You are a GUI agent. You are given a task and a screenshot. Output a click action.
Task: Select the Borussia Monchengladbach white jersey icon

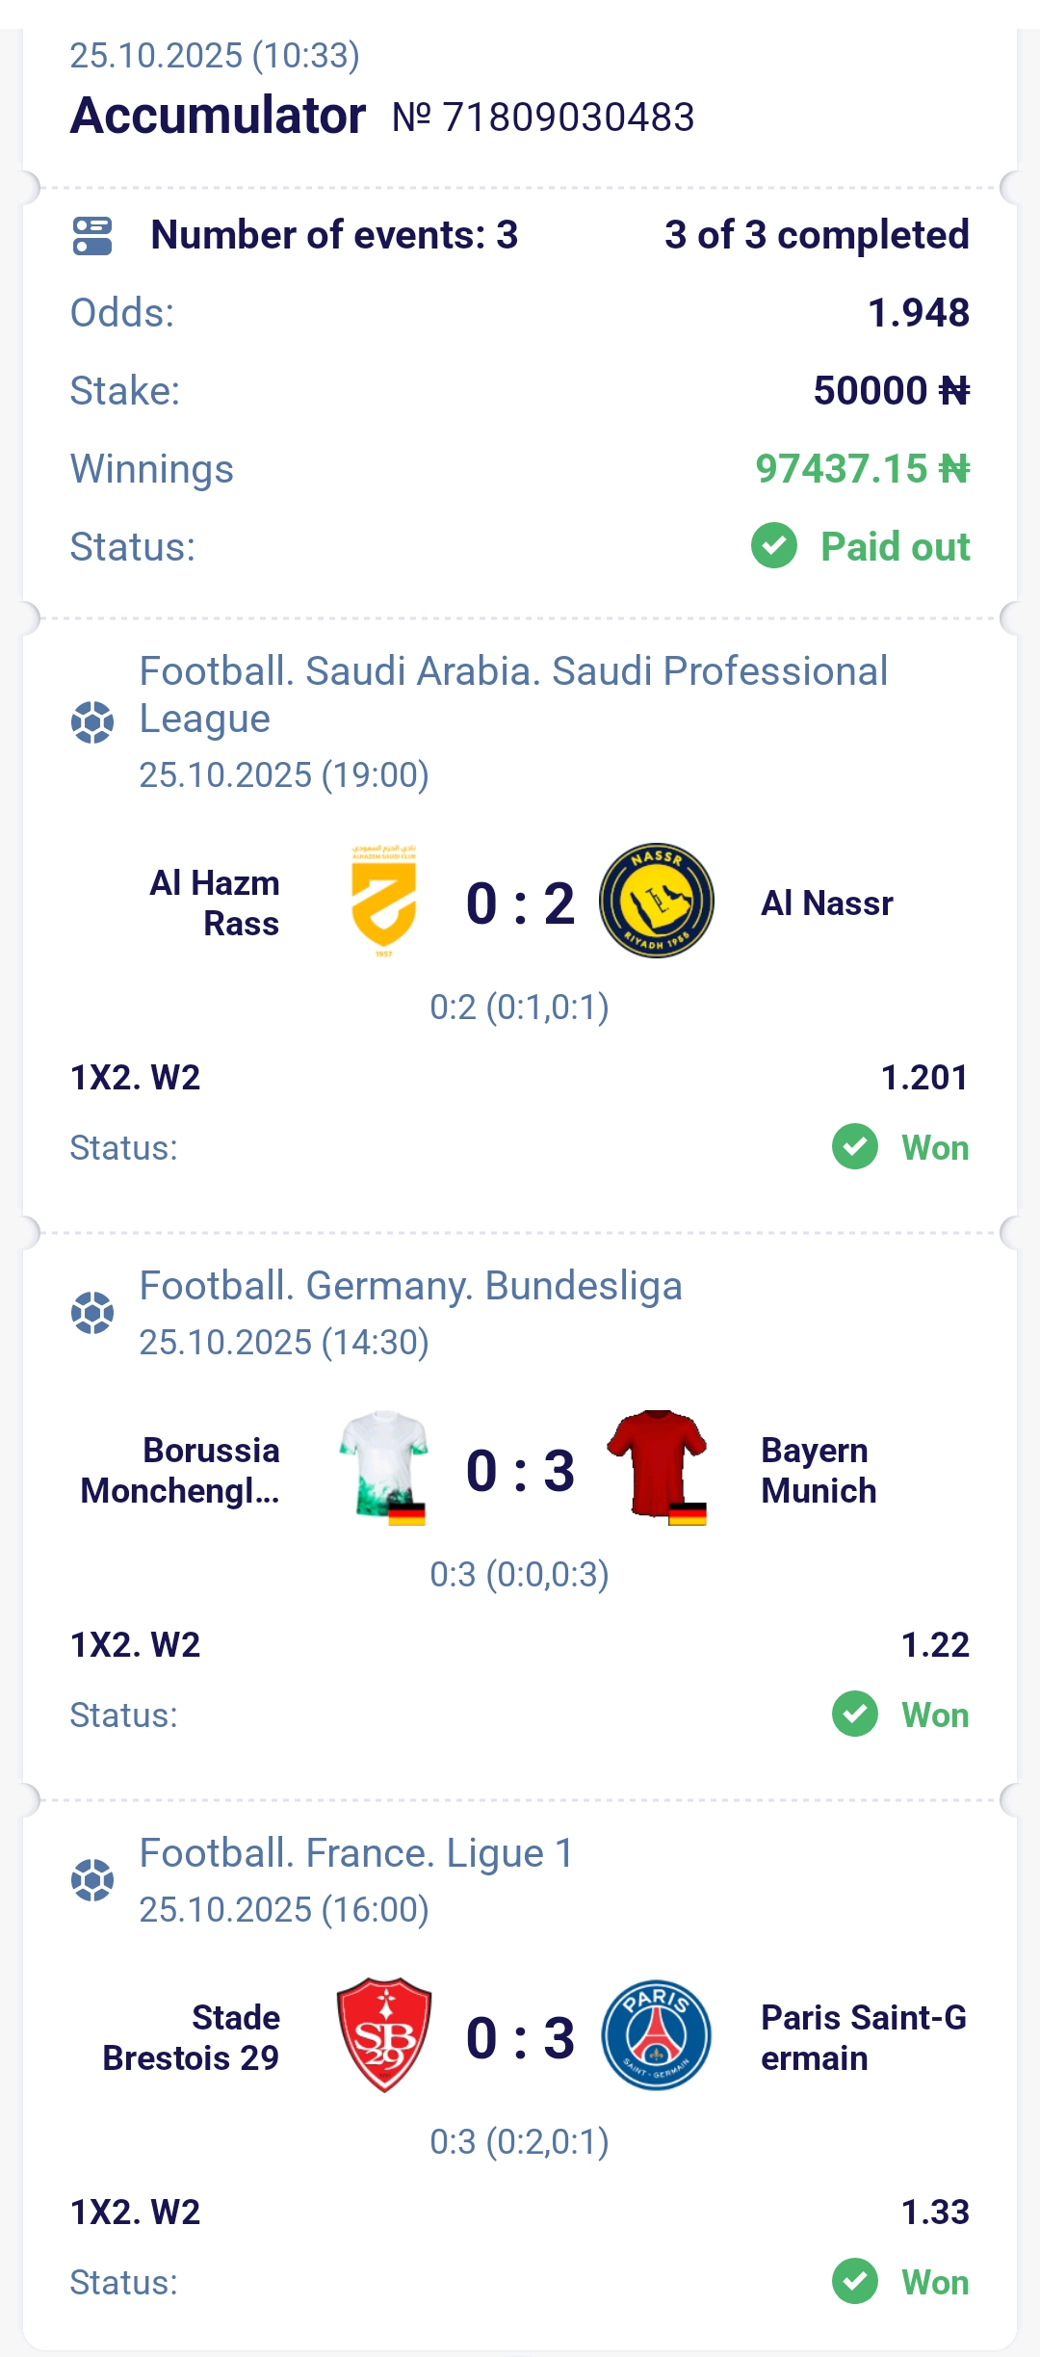(x=383, y=1468)
